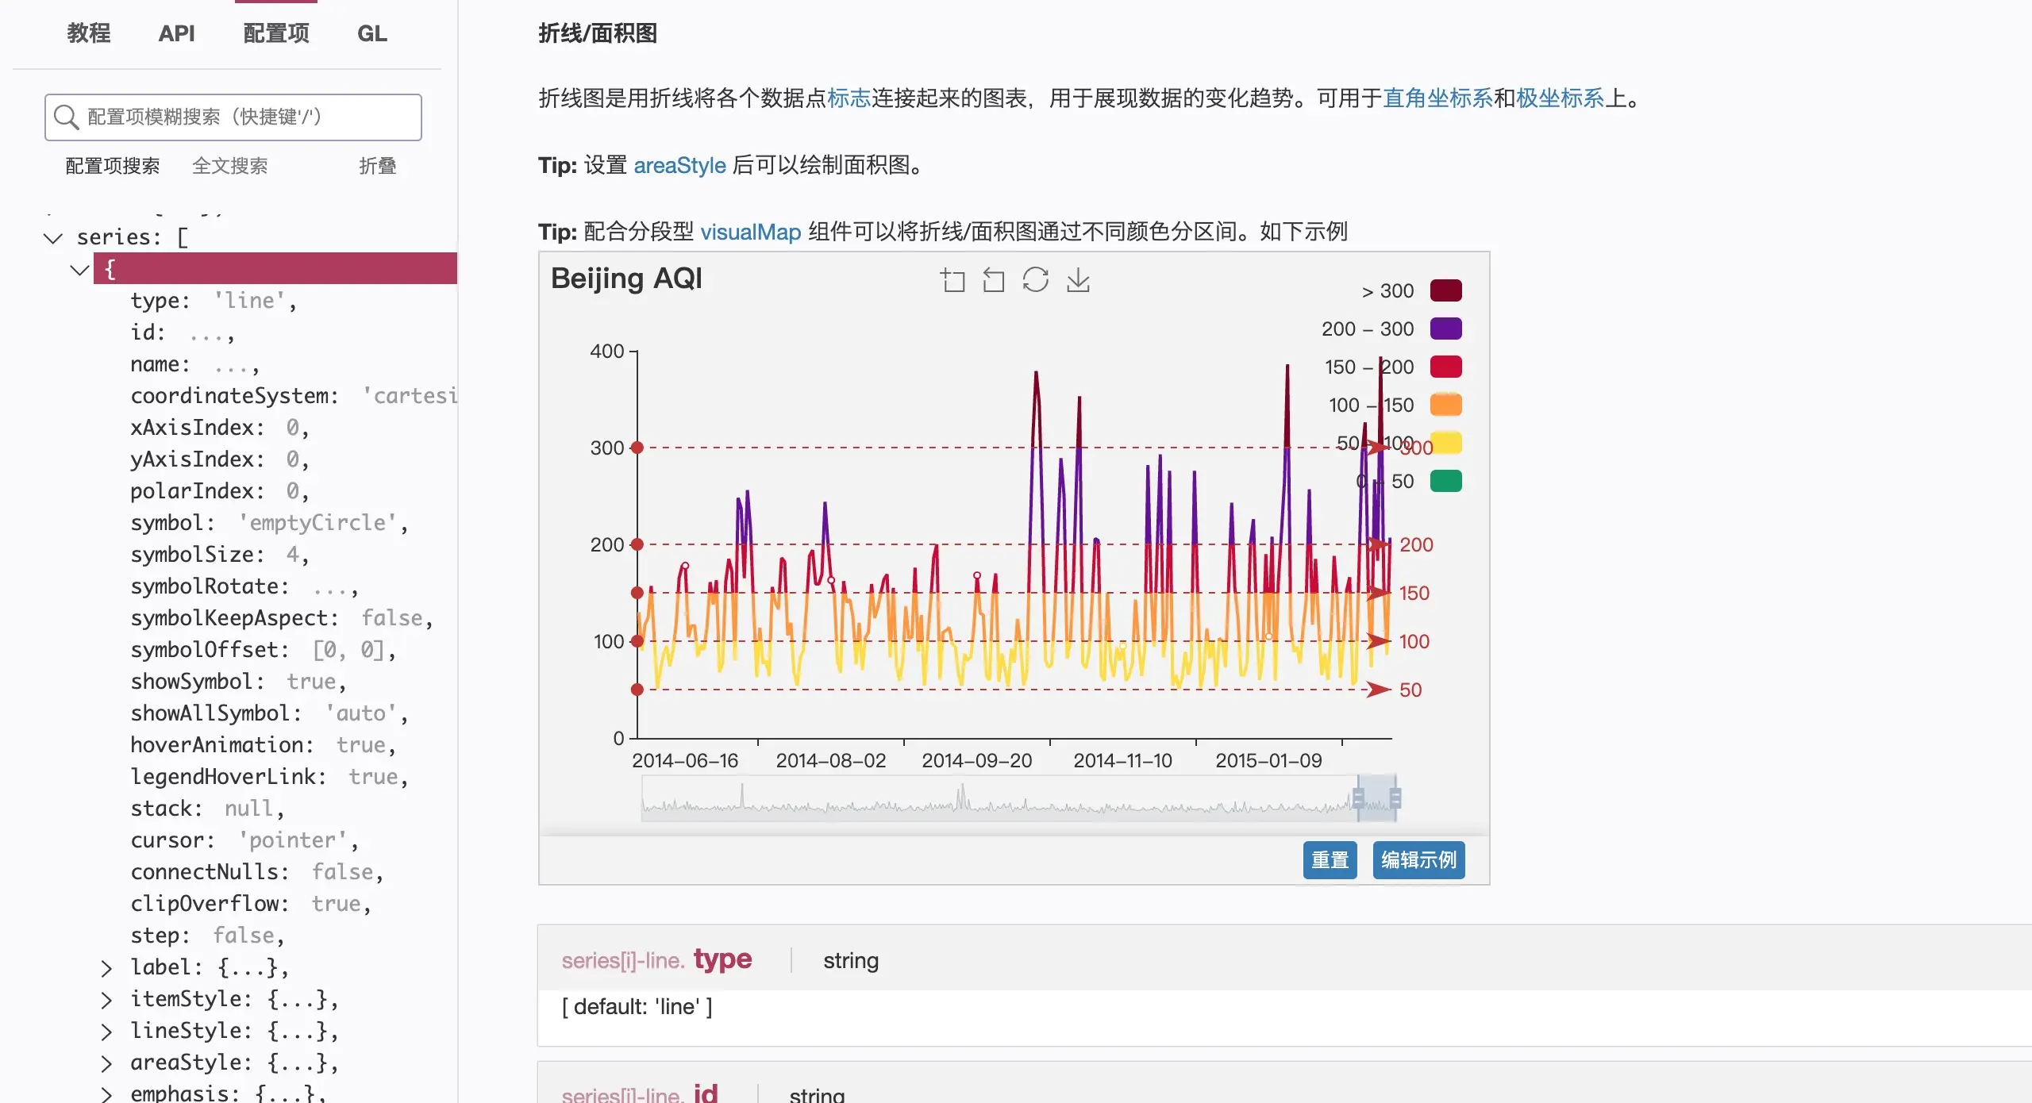This screenshot has height=1103, width=2032.
Task: Toggle the '0 – 50' green legend piece
Action: (x=1445, y=481)
